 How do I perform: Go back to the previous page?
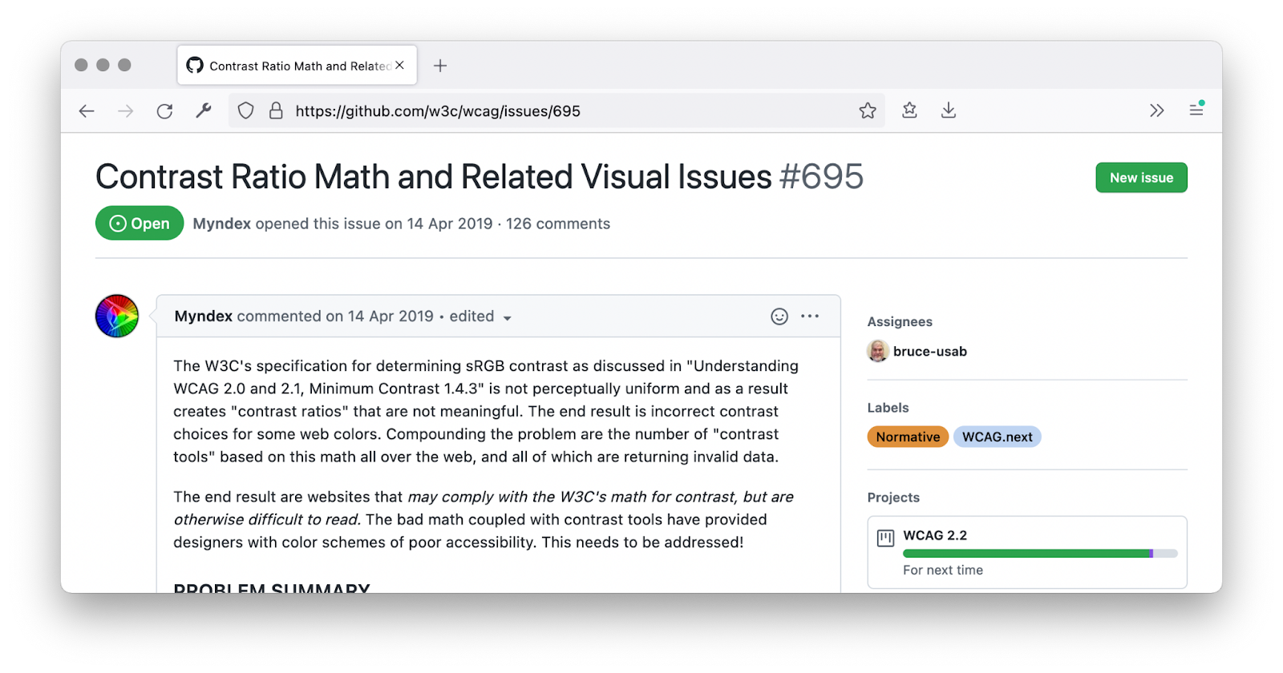pyautogui.click(x=87, y=111)
